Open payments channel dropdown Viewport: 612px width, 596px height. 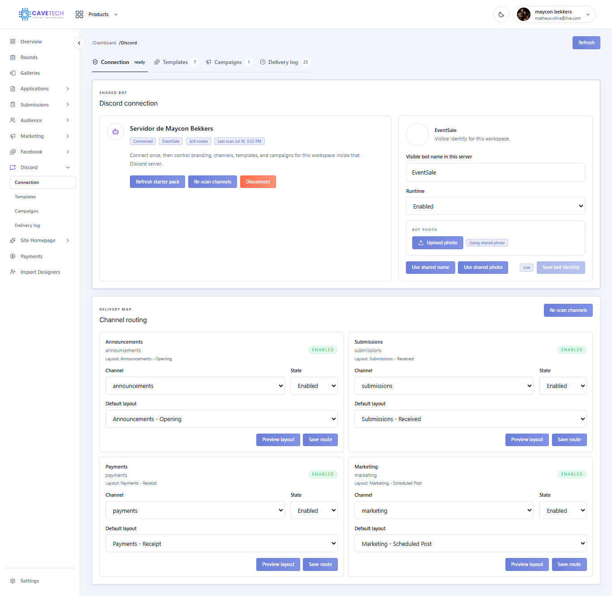195,511
